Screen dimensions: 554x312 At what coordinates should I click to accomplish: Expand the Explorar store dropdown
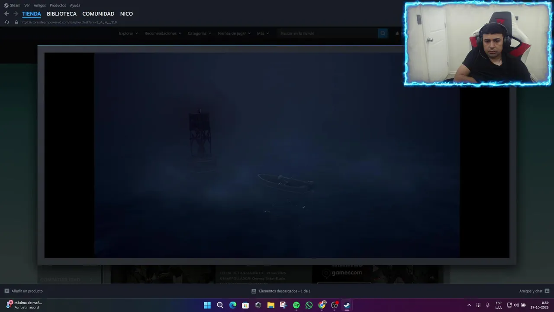click(x=128, y=33)
